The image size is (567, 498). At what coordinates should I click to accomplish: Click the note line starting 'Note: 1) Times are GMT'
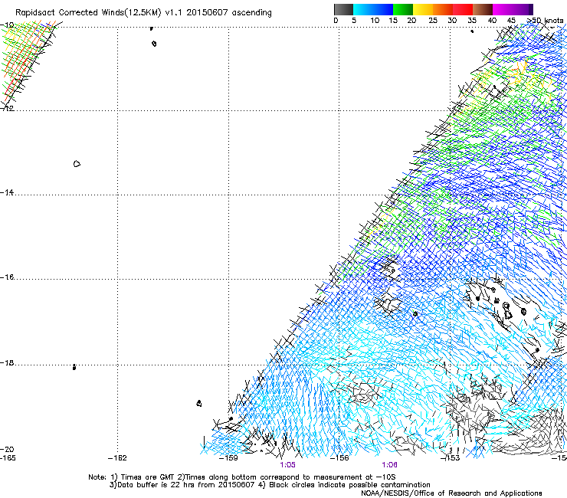(241, 477)
